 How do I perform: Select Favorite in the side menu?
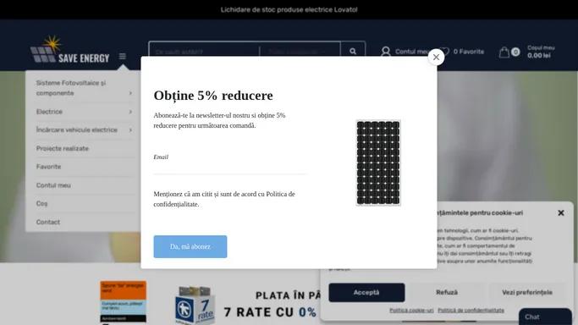pyautogui.click(x=48, y=167)
